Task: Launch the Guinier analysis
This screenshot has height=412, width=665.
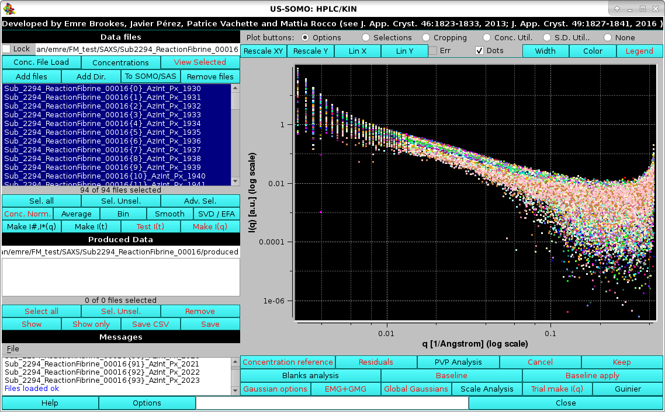Action: [x=628, y=389]
